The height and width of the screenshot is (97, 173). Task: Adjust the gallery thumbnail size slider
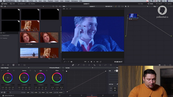[45, 6]
